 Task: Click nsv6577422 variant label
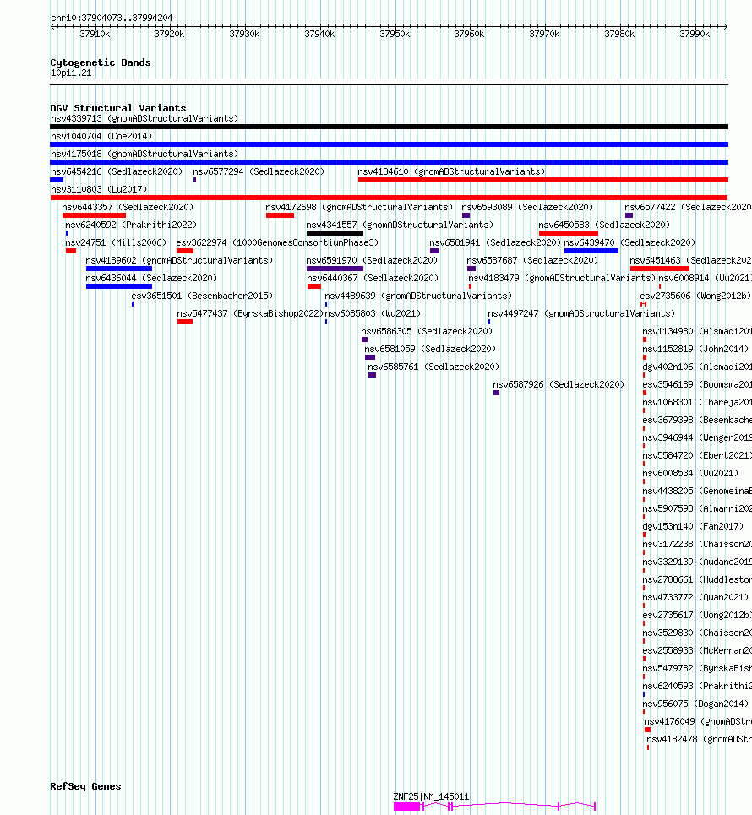coord(688,207)
